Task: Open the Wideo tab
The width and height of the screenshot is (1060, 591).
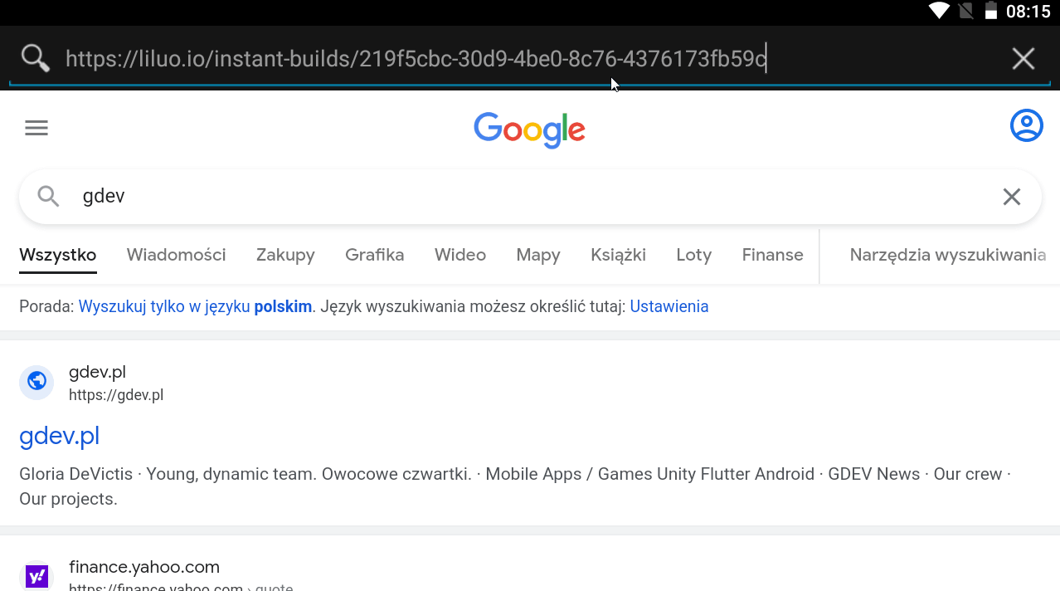Action: [460, 255]
